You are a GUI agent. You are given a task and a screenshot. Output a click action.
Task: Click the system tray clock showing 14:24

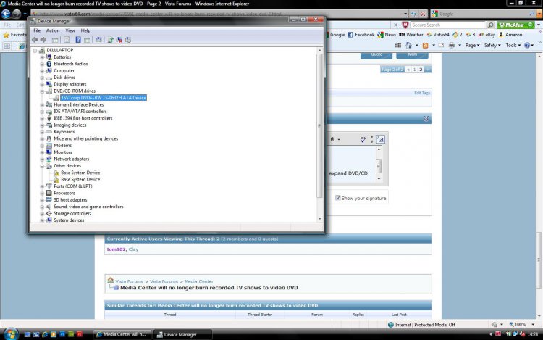pos(533,334)
